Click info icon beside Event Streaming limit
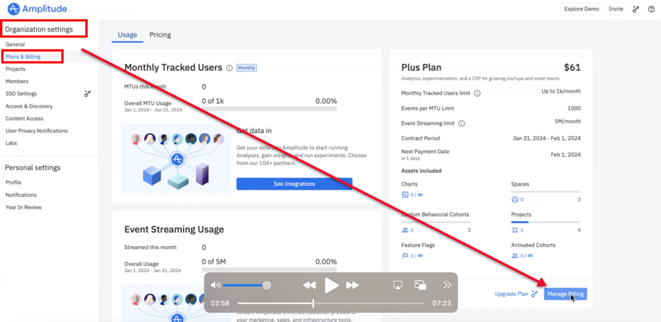661x322 pixels. click(x=461, y=123)
